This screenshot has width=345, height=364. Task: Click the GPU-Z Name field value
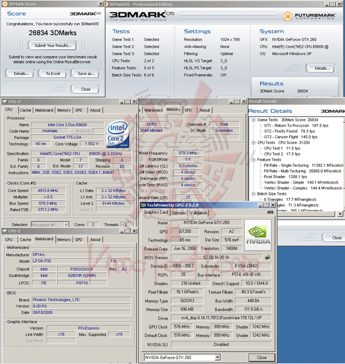click(x=207, y=223)
